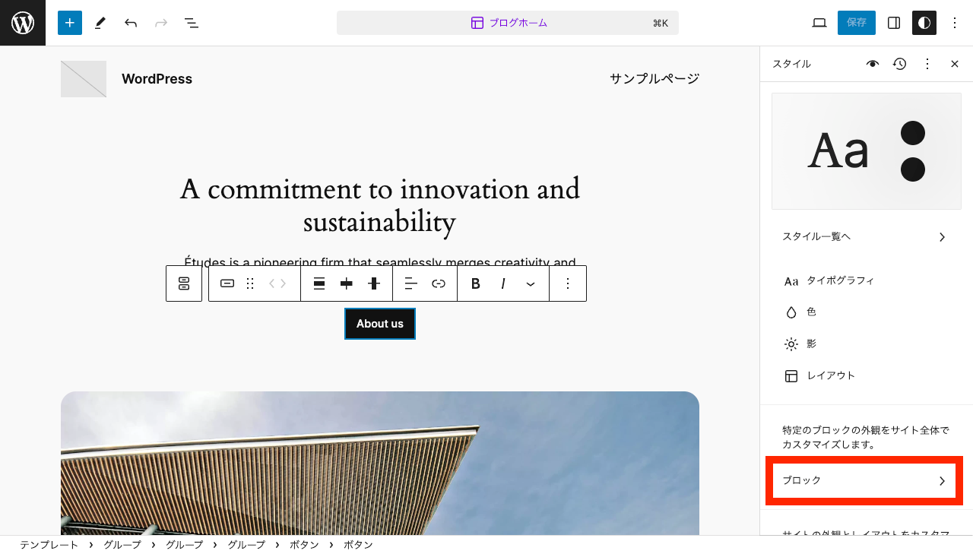Screen dimensions: 973x554
Task: Undo the last change
Action: (x=131, y=23)
